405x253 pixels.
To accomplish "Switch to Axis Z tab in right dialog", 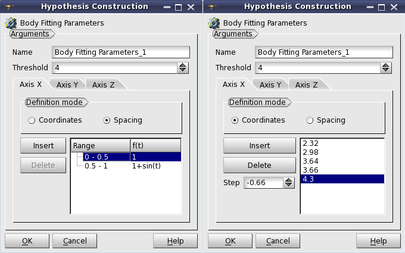I will click(x=306, y=85).
